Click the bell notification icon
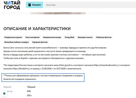136x98 pixels. click(x=4, y=93)
